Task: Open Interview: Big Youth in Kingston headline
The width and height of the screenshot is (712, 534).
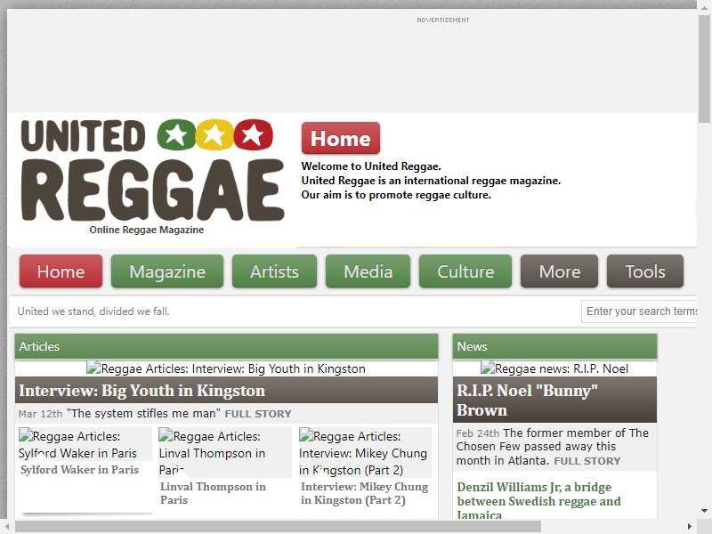Action: (x=142, y=391)
